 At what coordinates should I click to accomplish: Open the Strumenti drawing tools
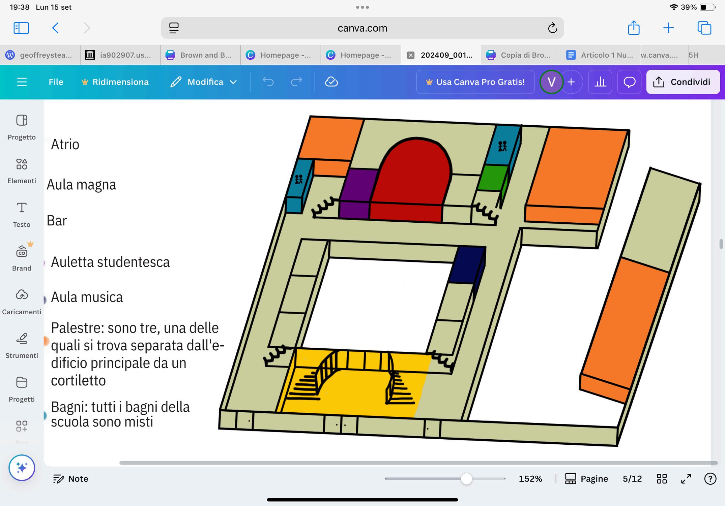22,345
